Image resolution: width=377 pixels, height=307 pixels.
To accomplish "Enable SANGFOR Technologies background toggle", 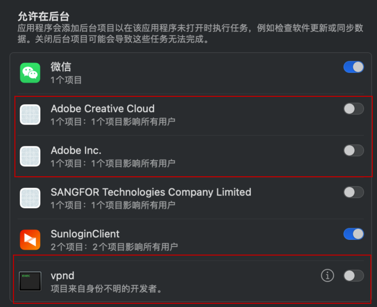I will pyautogui.click(x=354, y=192).
